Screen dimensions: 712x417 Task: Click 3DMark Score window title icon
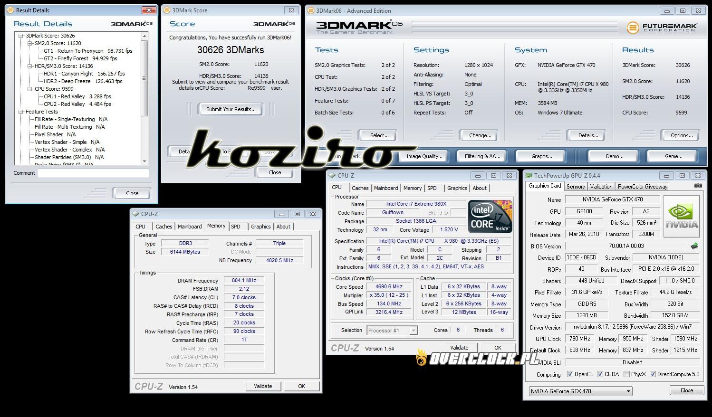tap(167, 10)
